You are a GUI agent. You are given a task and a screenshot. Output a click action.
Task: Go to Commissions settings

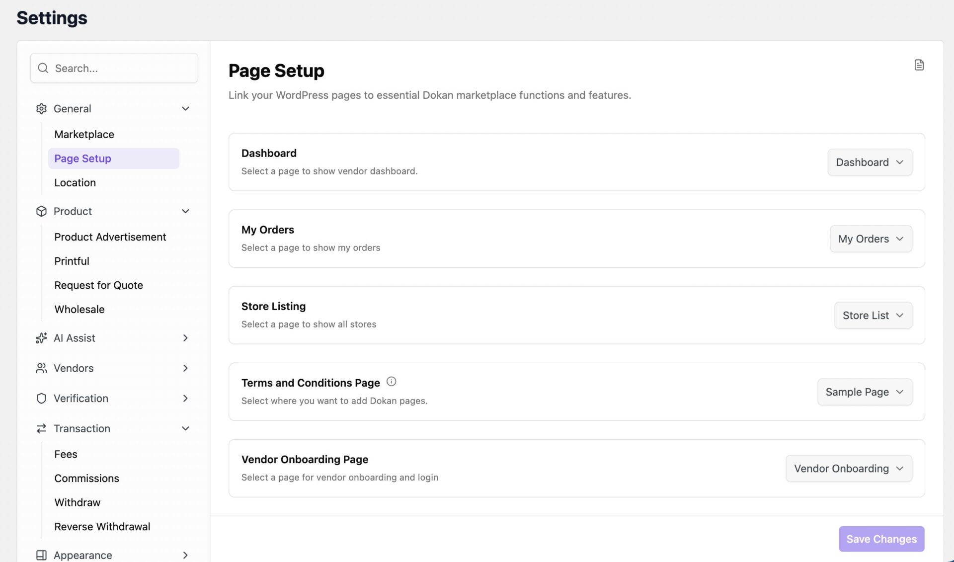(86, 478)
